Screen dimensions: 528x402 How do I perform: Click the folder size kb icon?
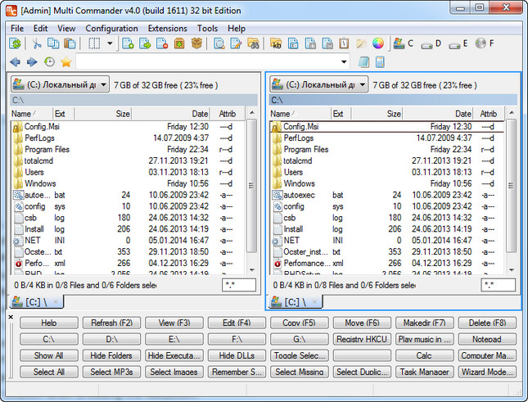pyautogui.click(x=276, y=43)
